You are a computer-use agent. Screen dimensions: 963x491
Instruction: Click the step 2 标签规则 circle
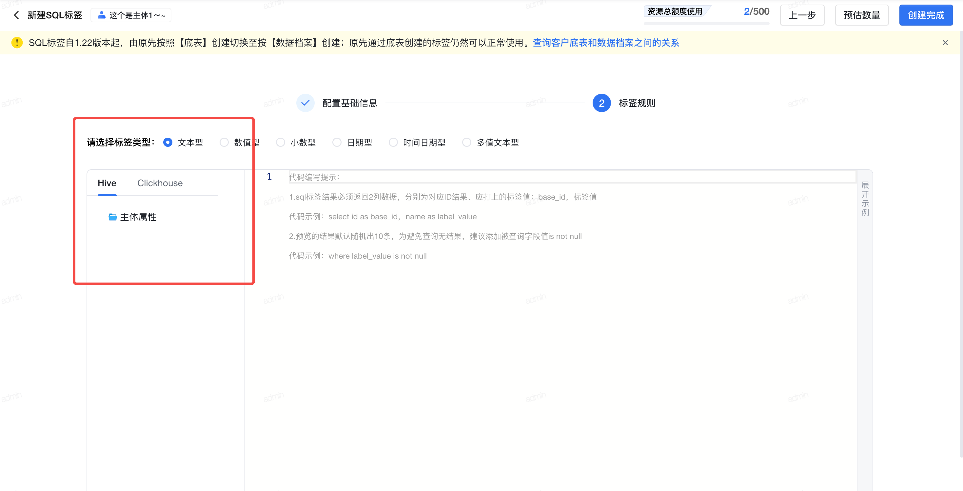(x=601, y=103)
